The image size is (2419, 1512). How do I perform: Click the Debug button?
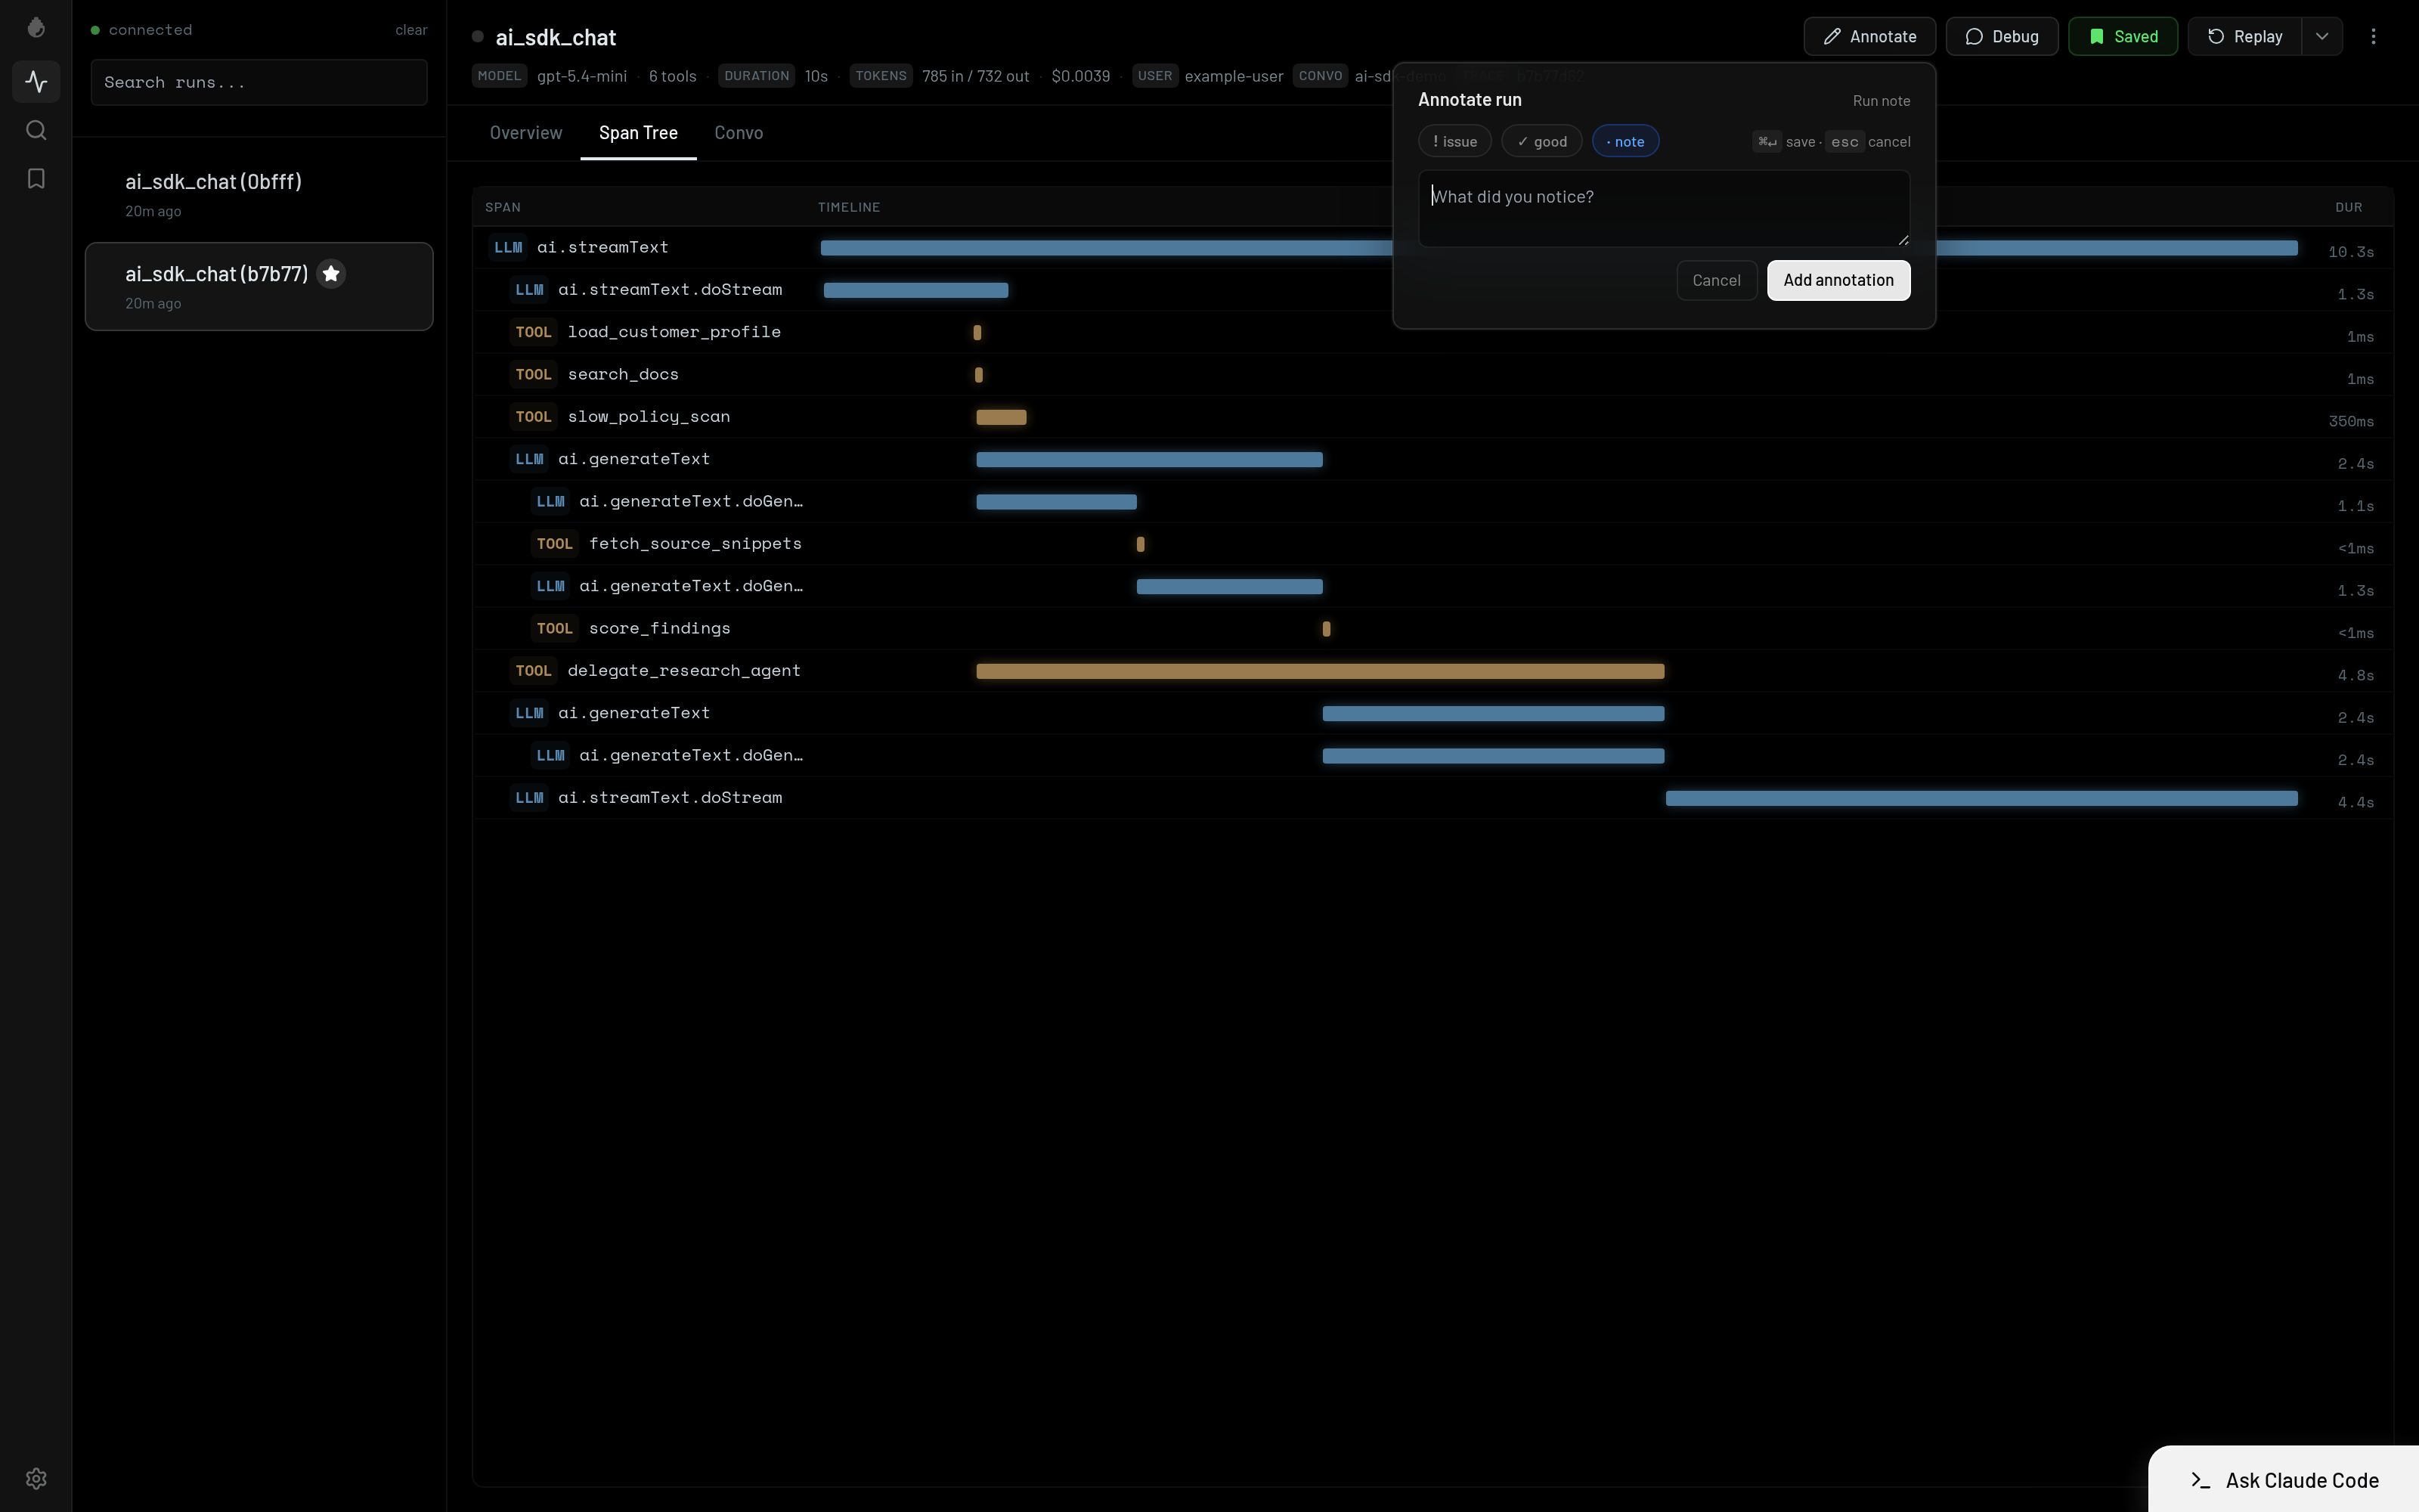[x=2001, y=36]
